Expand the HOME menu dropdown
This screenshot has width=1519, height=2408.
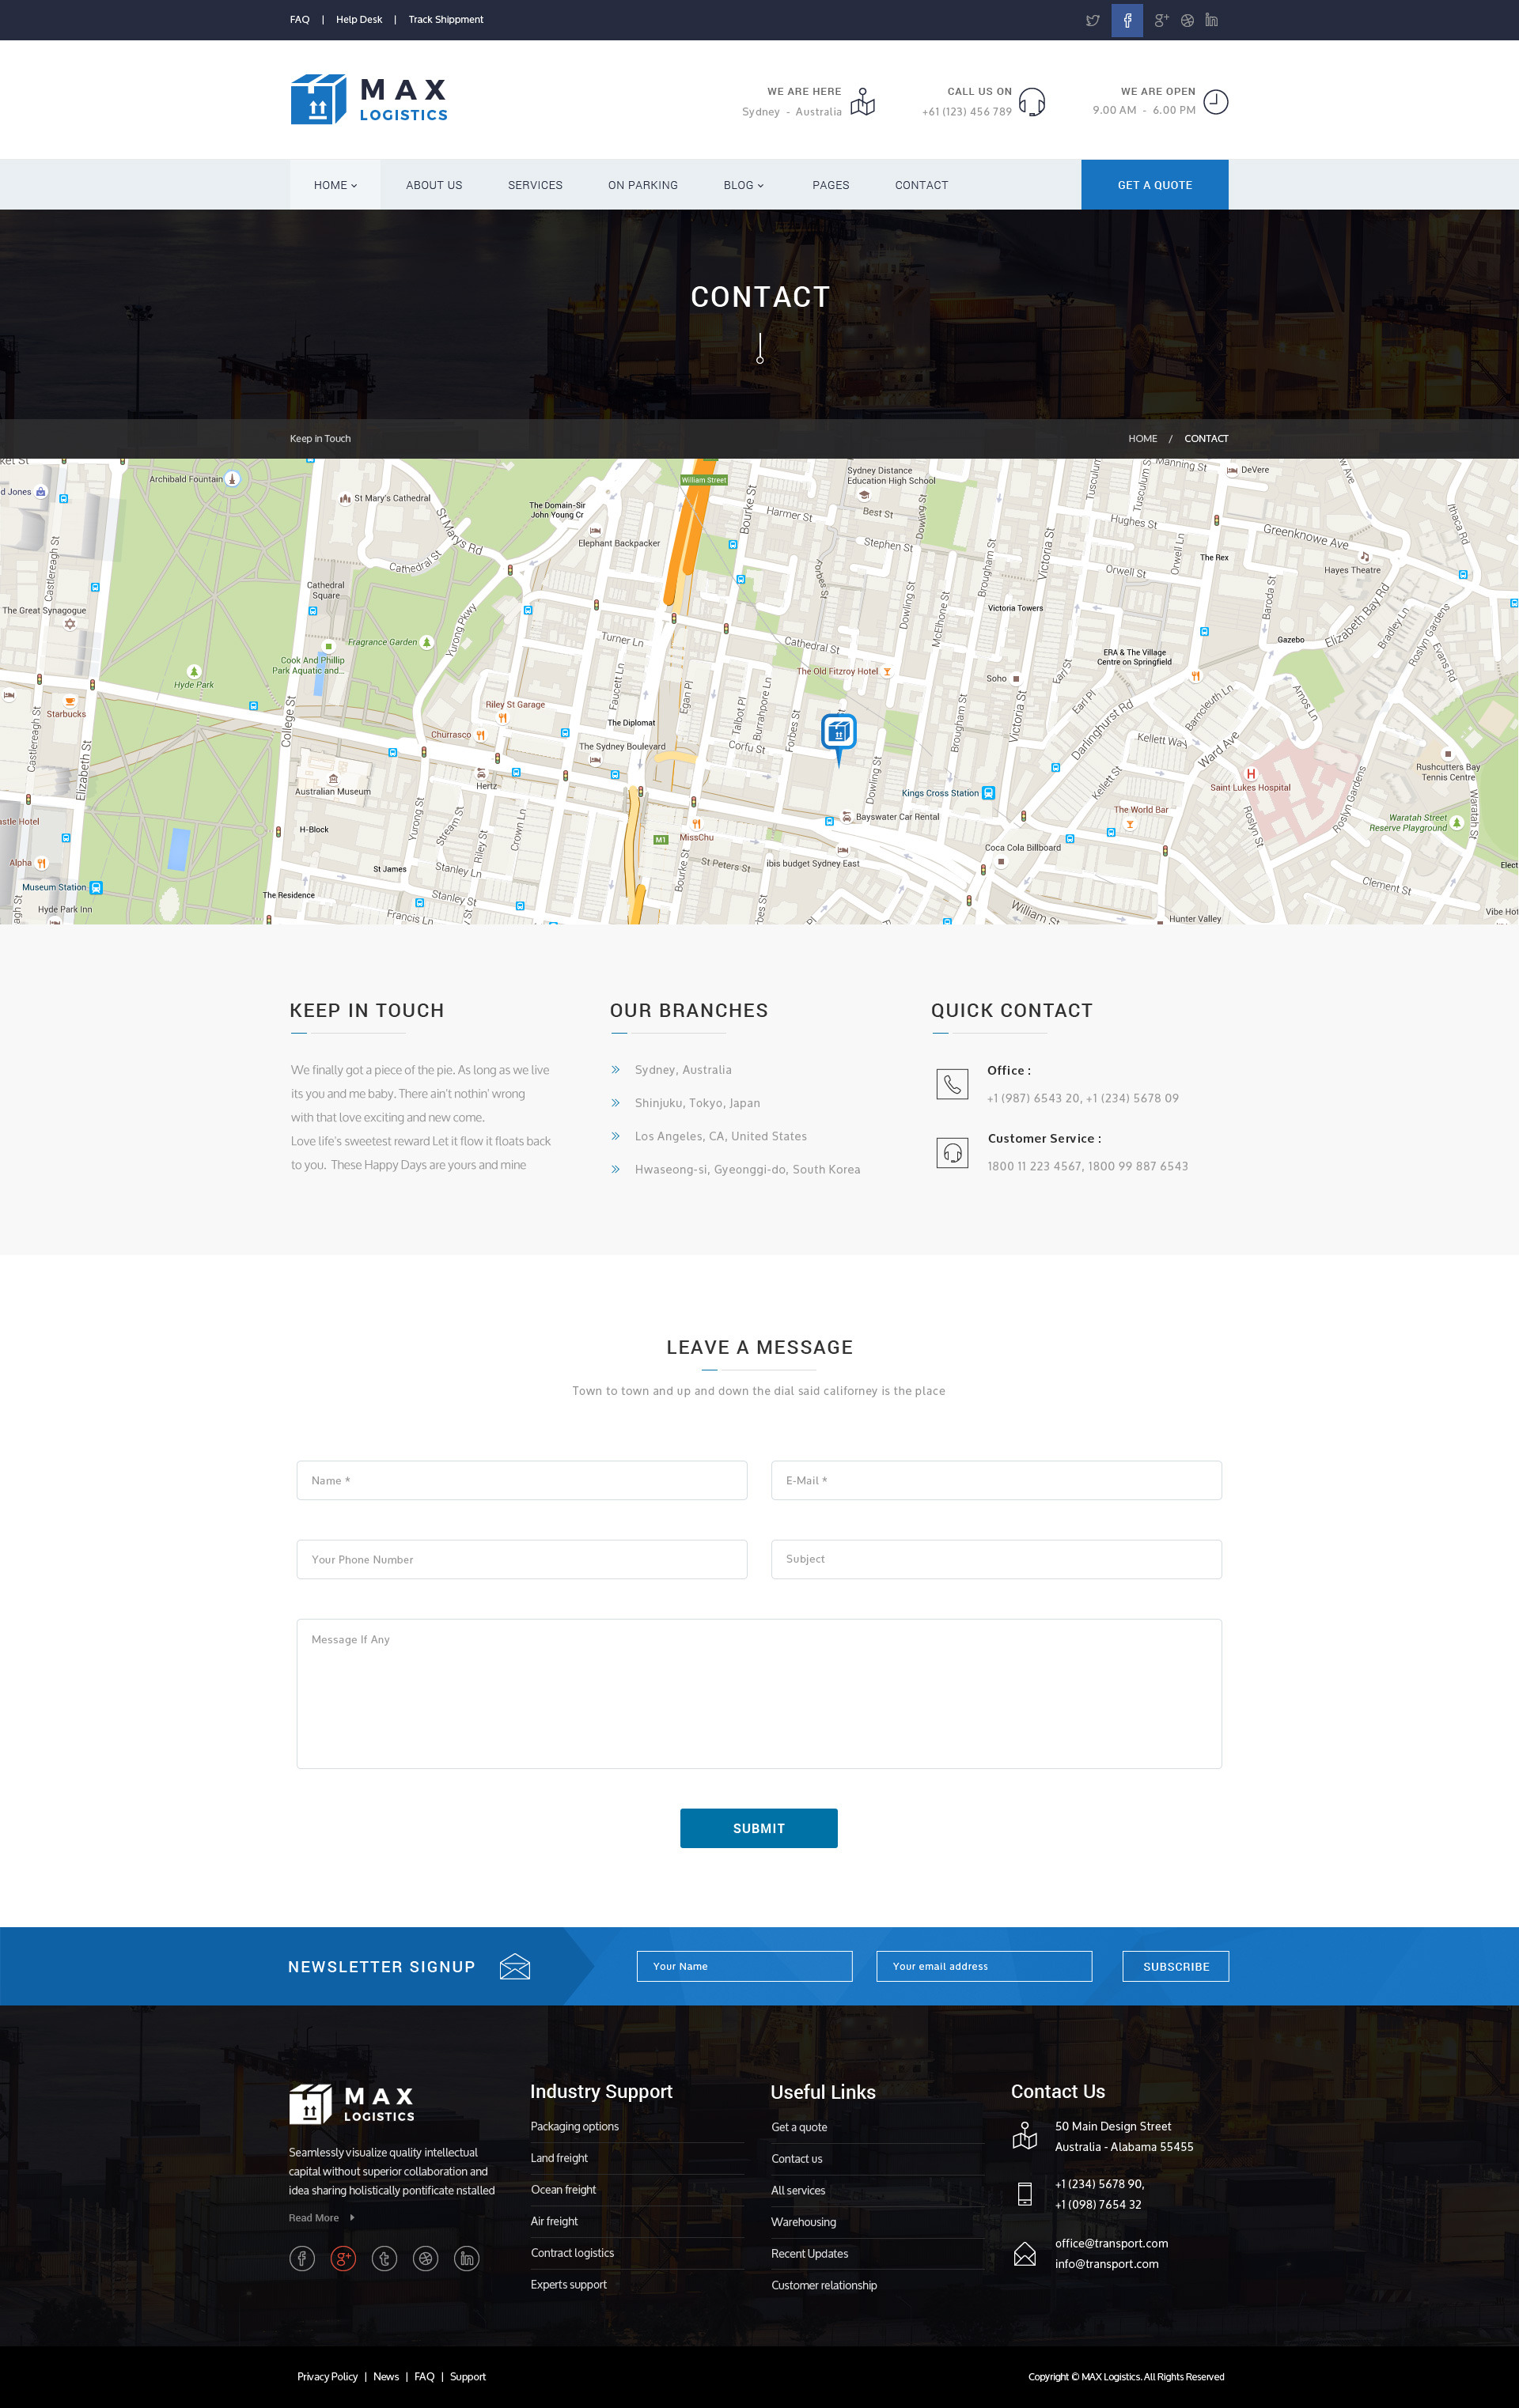(335, 185)
